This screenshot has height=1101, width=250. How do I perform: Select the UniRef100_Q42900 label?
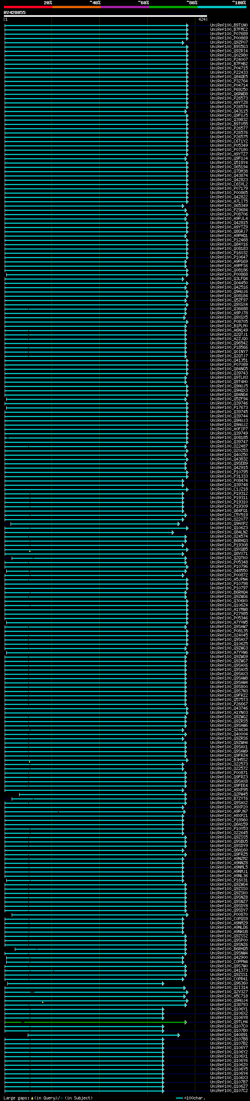229,957
